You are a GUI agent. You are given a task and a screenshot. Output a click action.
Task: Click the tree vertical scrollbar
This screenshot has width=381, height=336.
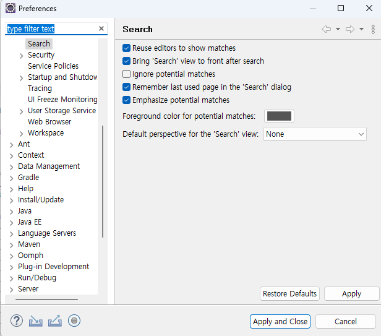point(103,181)
